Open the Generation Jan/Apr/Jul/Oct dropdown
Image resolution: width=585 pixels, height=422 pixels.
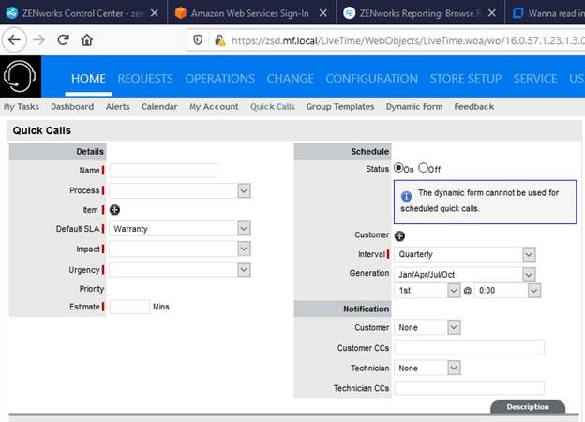point(465,274)
